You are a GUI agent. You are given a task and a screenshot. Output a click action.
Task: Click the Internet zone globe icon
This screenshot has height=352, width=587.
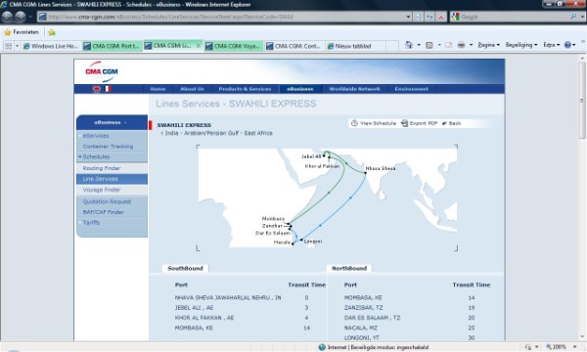point(322,347)
